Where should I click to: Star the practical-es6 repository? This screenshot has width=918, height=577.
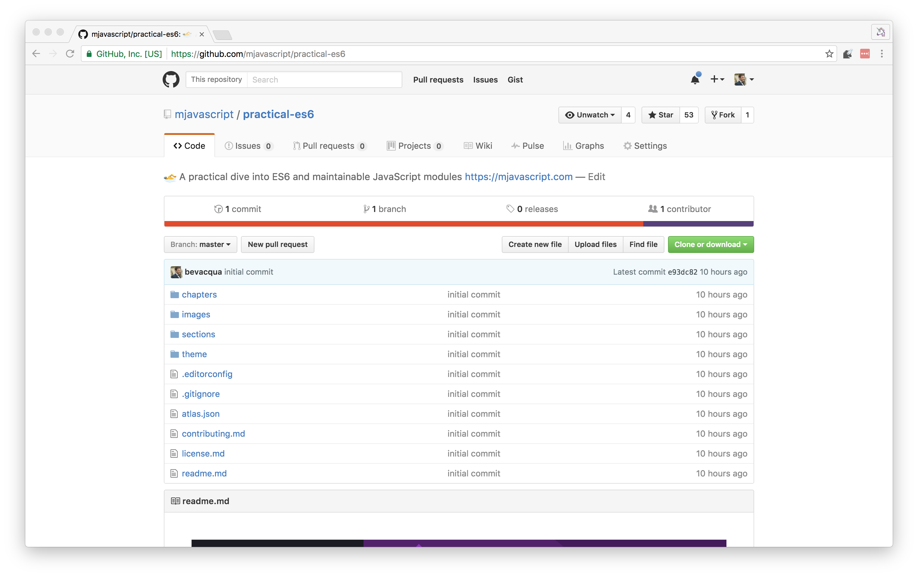661,115
